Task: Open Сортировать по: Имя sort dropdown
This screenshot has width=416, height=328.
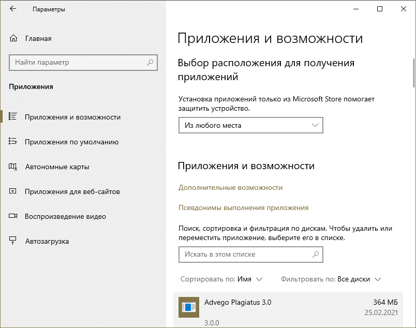Action: (x=221, y=279)
